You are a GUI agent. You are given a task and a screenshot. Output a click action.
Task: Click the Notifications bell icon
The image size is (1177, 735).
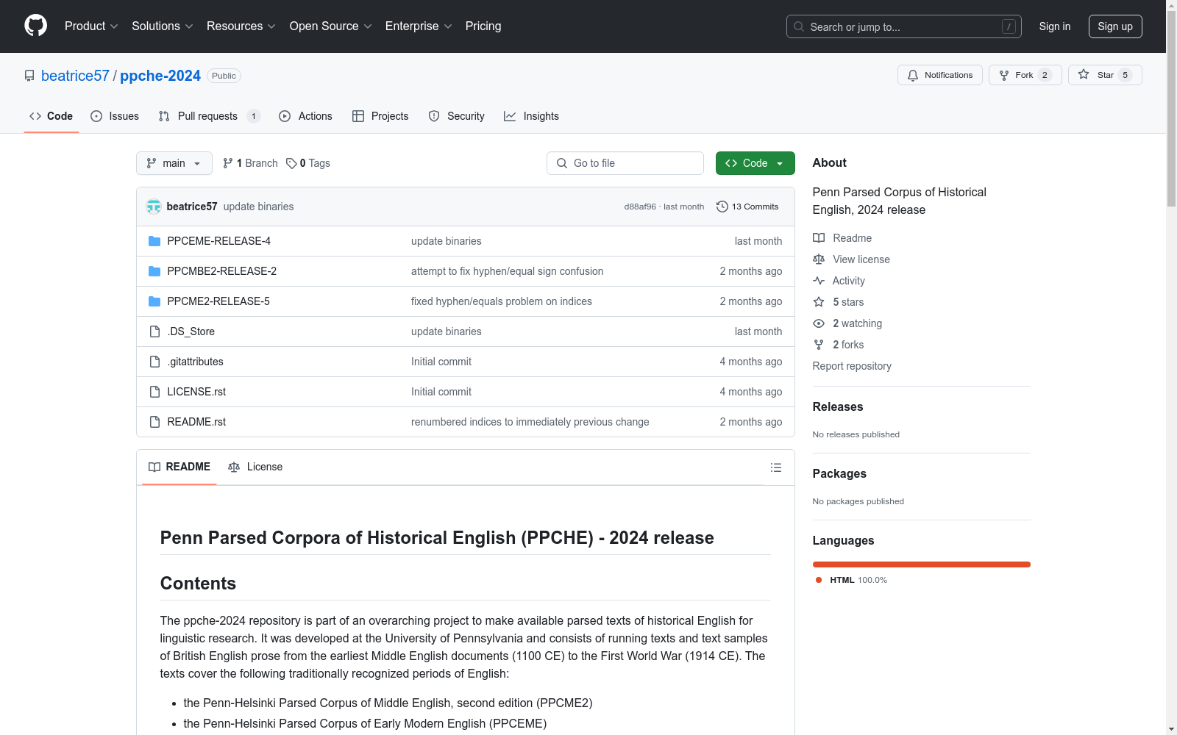(x=913, y=75)
